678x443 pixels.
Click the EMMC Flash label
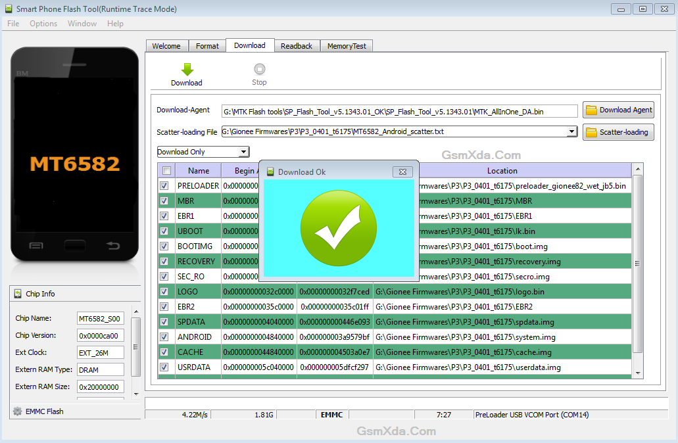(x=45, y=411)
